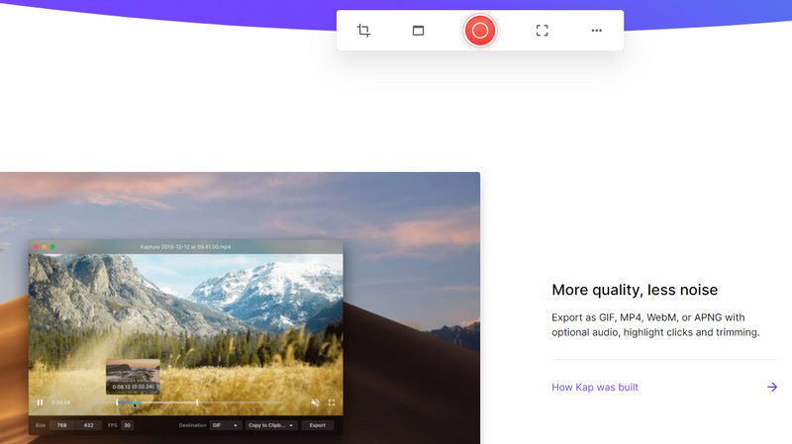Open the GIF format dropdown
The width and height of the screenshot is (792, 444).
[225, 425]
